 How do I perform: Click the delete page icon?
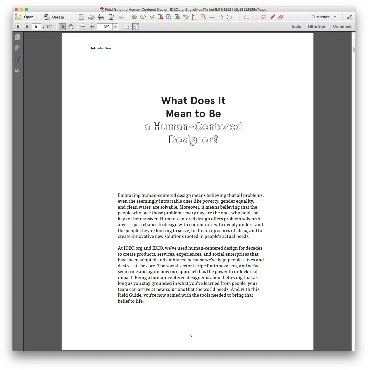point(160,17)
